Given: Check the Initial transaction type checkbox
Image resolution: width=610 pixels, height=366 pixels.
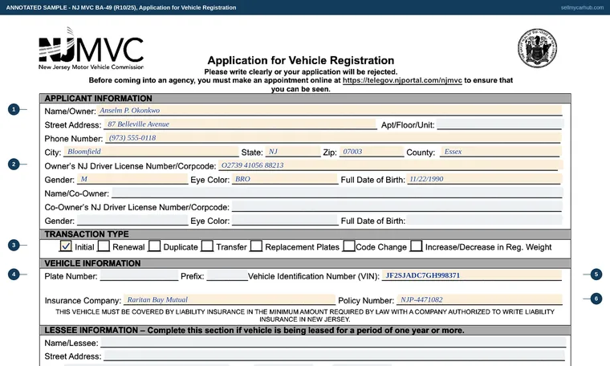Looking at the screenshot, I should click(66, 246).
